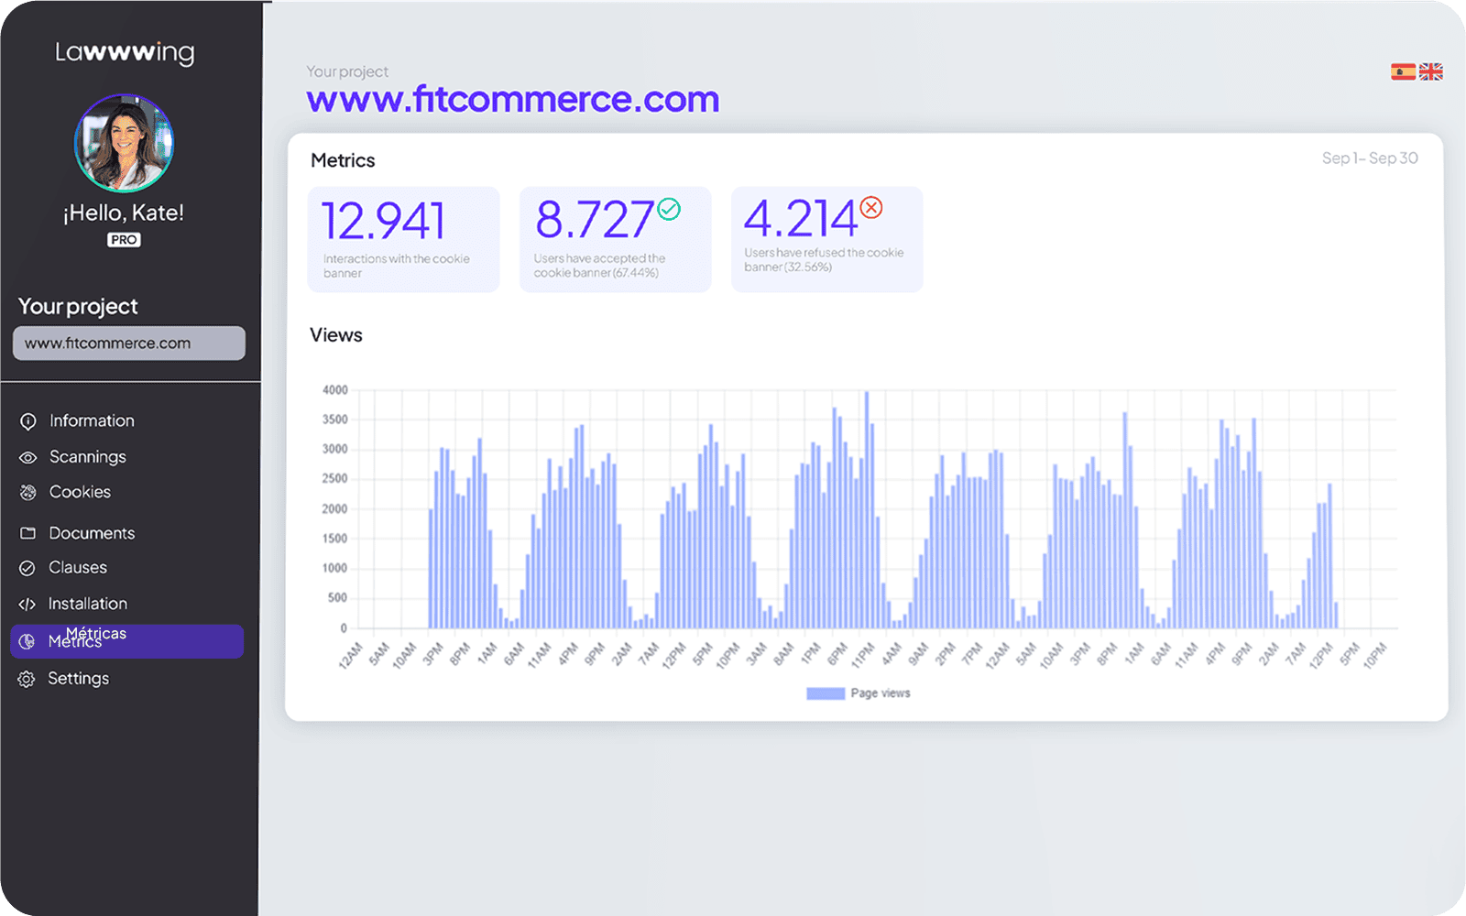Click the Sep 1 - Sep 30 date range
The image size is (1466, 916).
(x=1370, y=158)
